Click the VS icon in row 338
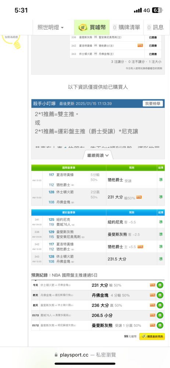170x368 pixels. (95, 37)
